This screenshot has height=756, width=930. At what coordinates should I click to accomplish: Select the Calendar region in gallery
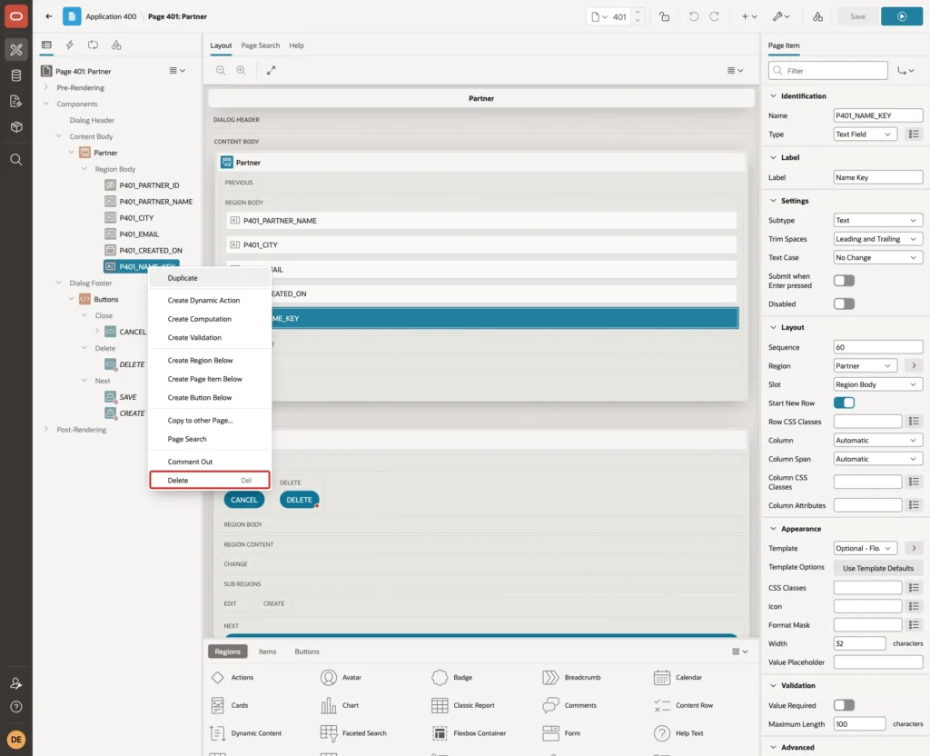(678, 677)
